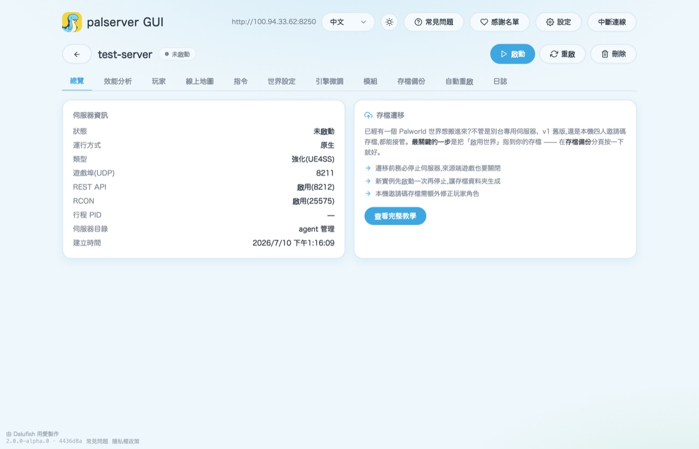699x449 pixels.
Task: Switch to the 日誌 tab
Action: (x=500, y=82)
